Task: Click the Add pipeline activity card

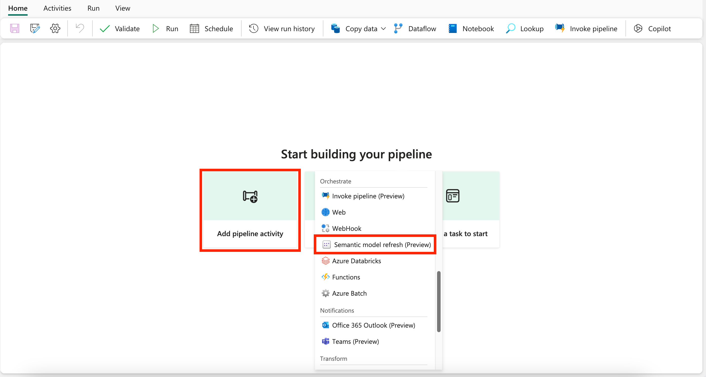Action: [x=250, y=210]
